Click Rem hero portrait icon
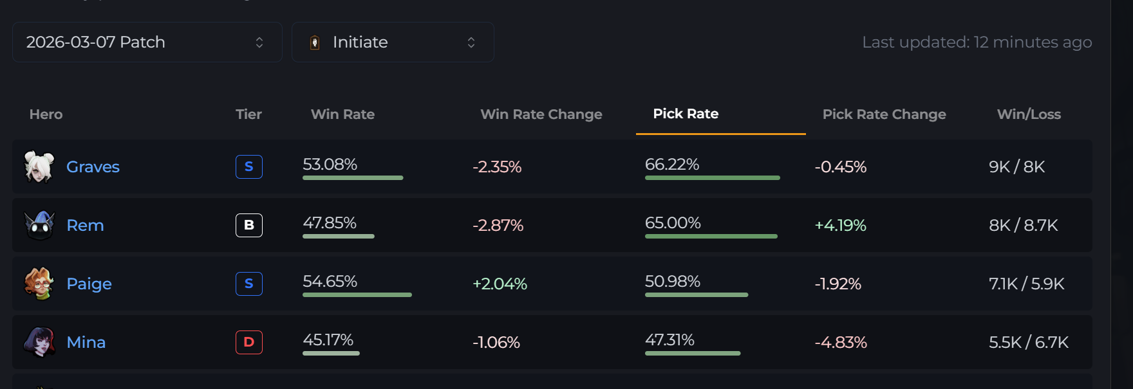The width and height of the screenshot is (1133, 389). 39,225
